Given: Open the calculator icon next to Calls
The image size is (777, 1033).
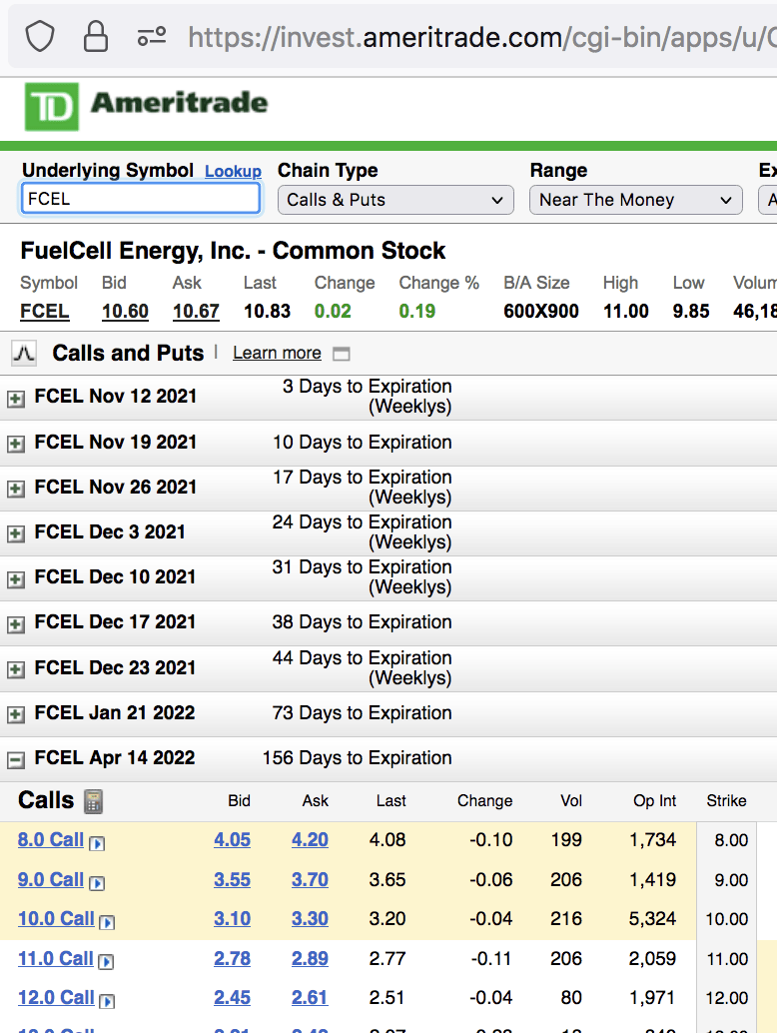Looking at the screenshot, I should 94,801.
